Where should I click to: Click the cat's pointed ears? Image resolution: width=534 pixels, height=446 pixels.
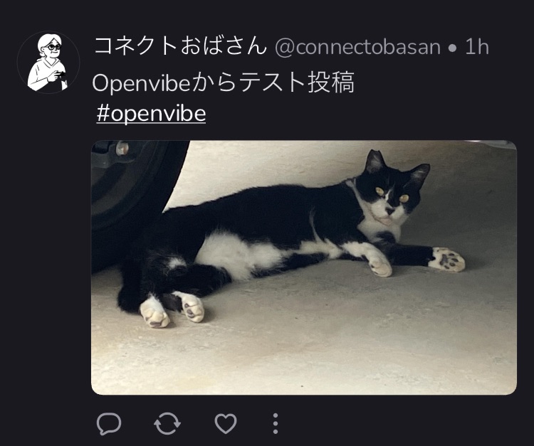tap(397, 165)
